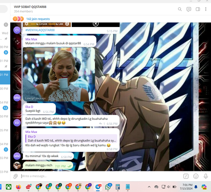The width and height of the screenshot is (211, 192).
Task: Open the clock showing 7:01 PM 7/13/2024
Action: pos(186,187)
